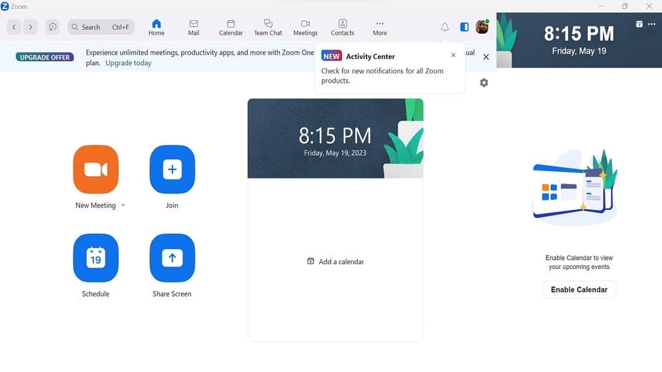Toggle the blue side panel icon
Image resolution: width=662 pixels, height=372 pixels.
coord(465,27)
